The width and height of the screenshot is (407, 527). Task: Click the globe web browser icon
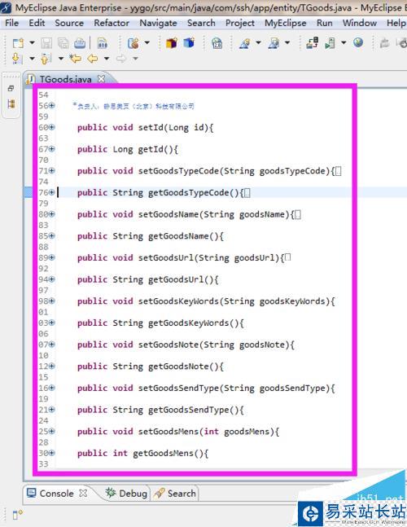(x=358, y=42)
